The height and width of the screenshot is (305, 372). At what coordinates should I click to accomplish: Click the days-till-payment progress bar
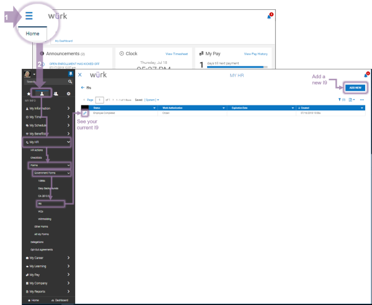tap(237, 67)
